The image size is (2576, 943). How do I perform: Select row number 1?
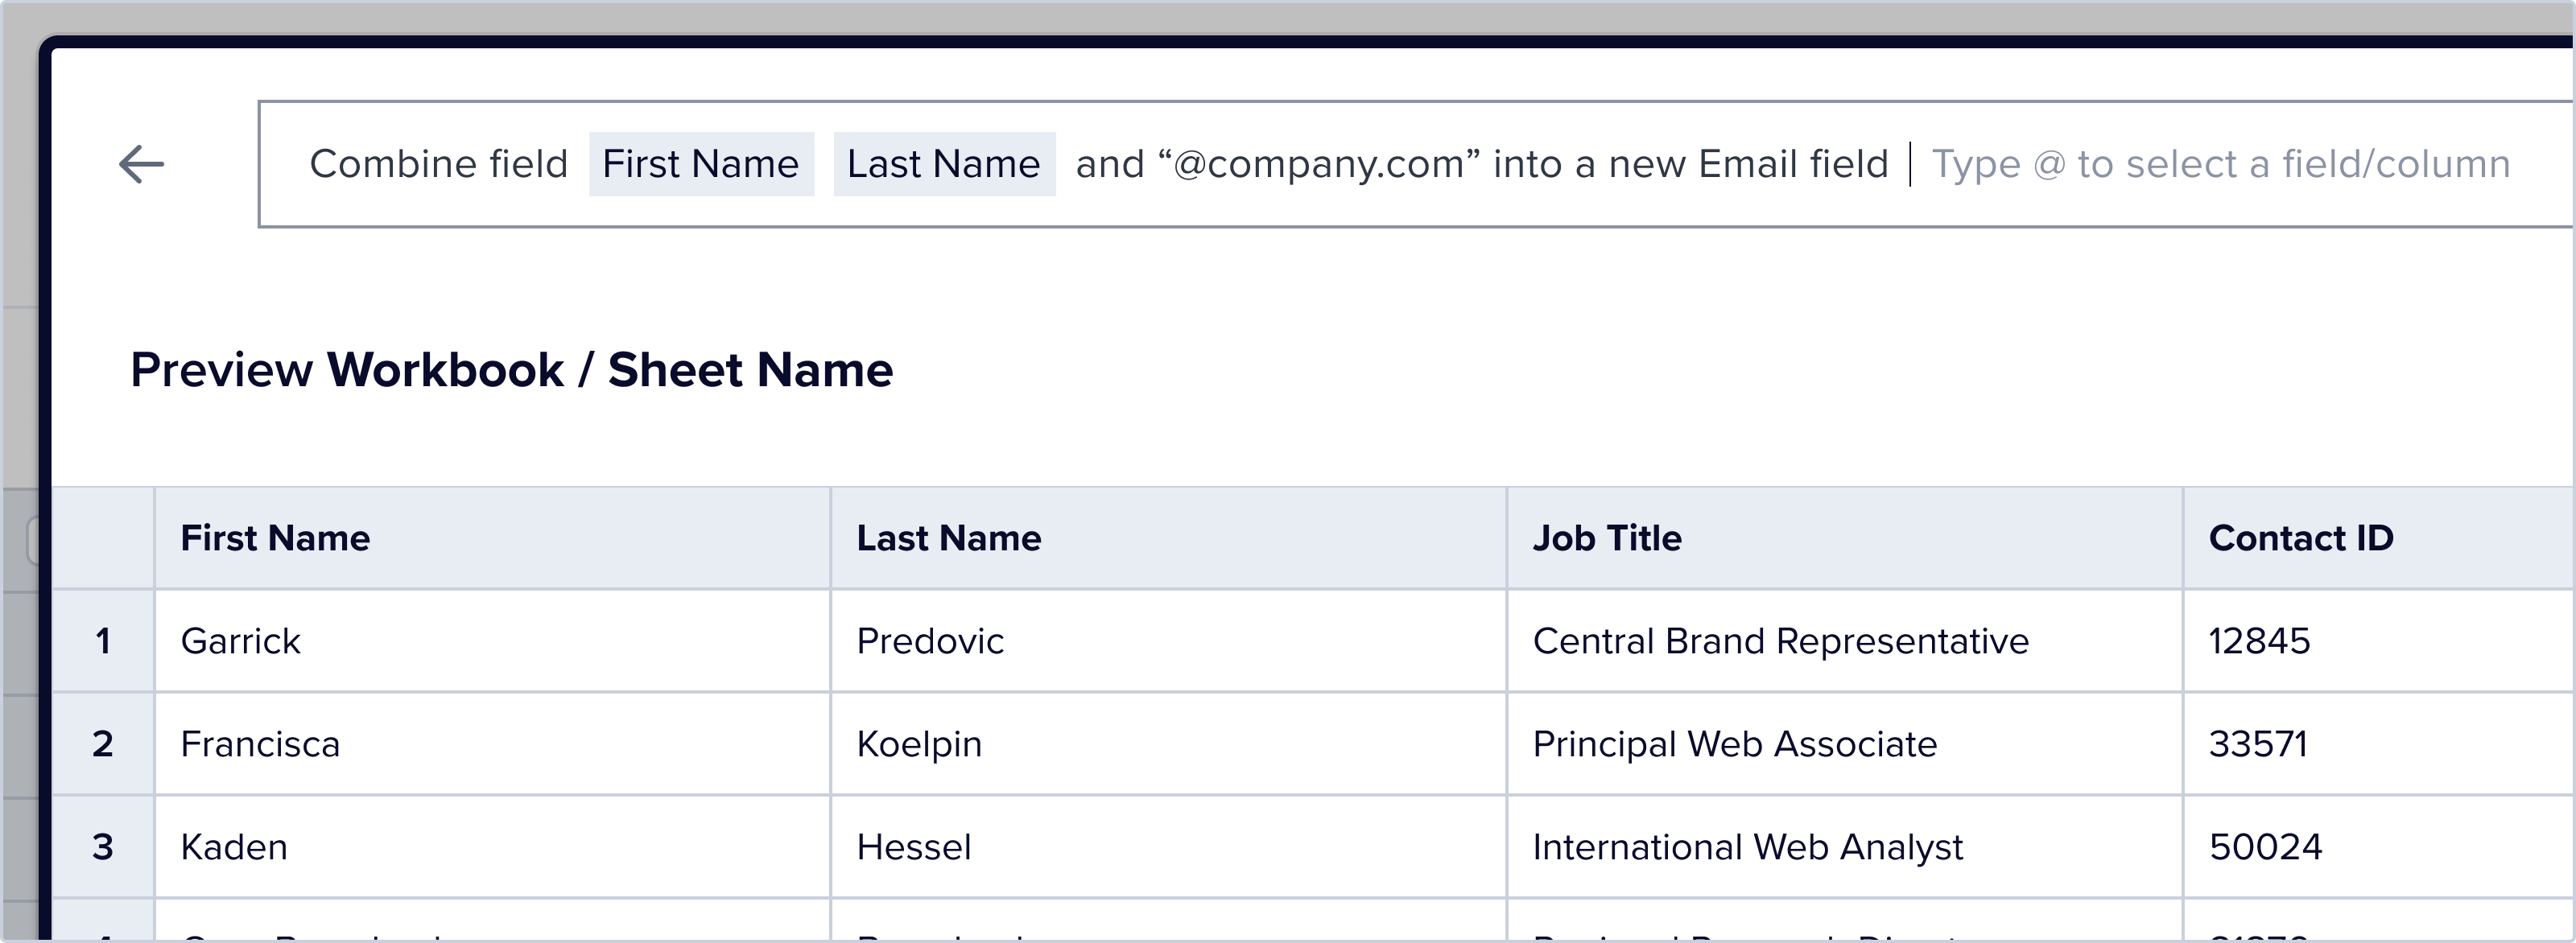[103, 641]
